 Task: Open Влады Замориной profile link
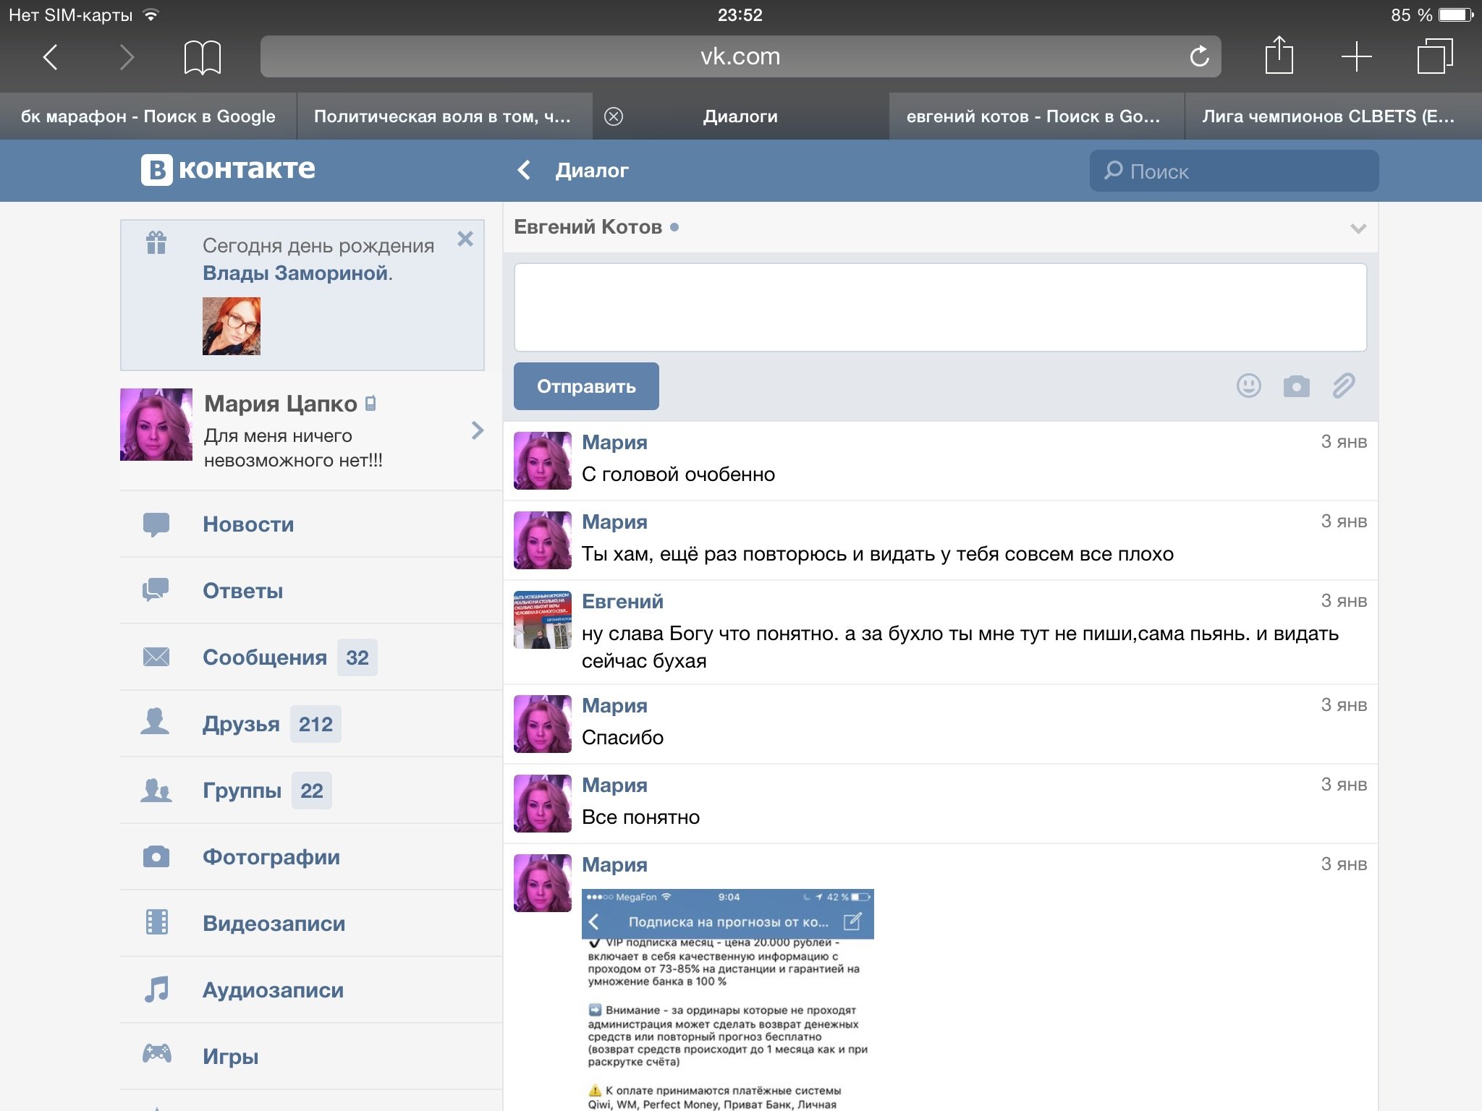click(295, 273)
